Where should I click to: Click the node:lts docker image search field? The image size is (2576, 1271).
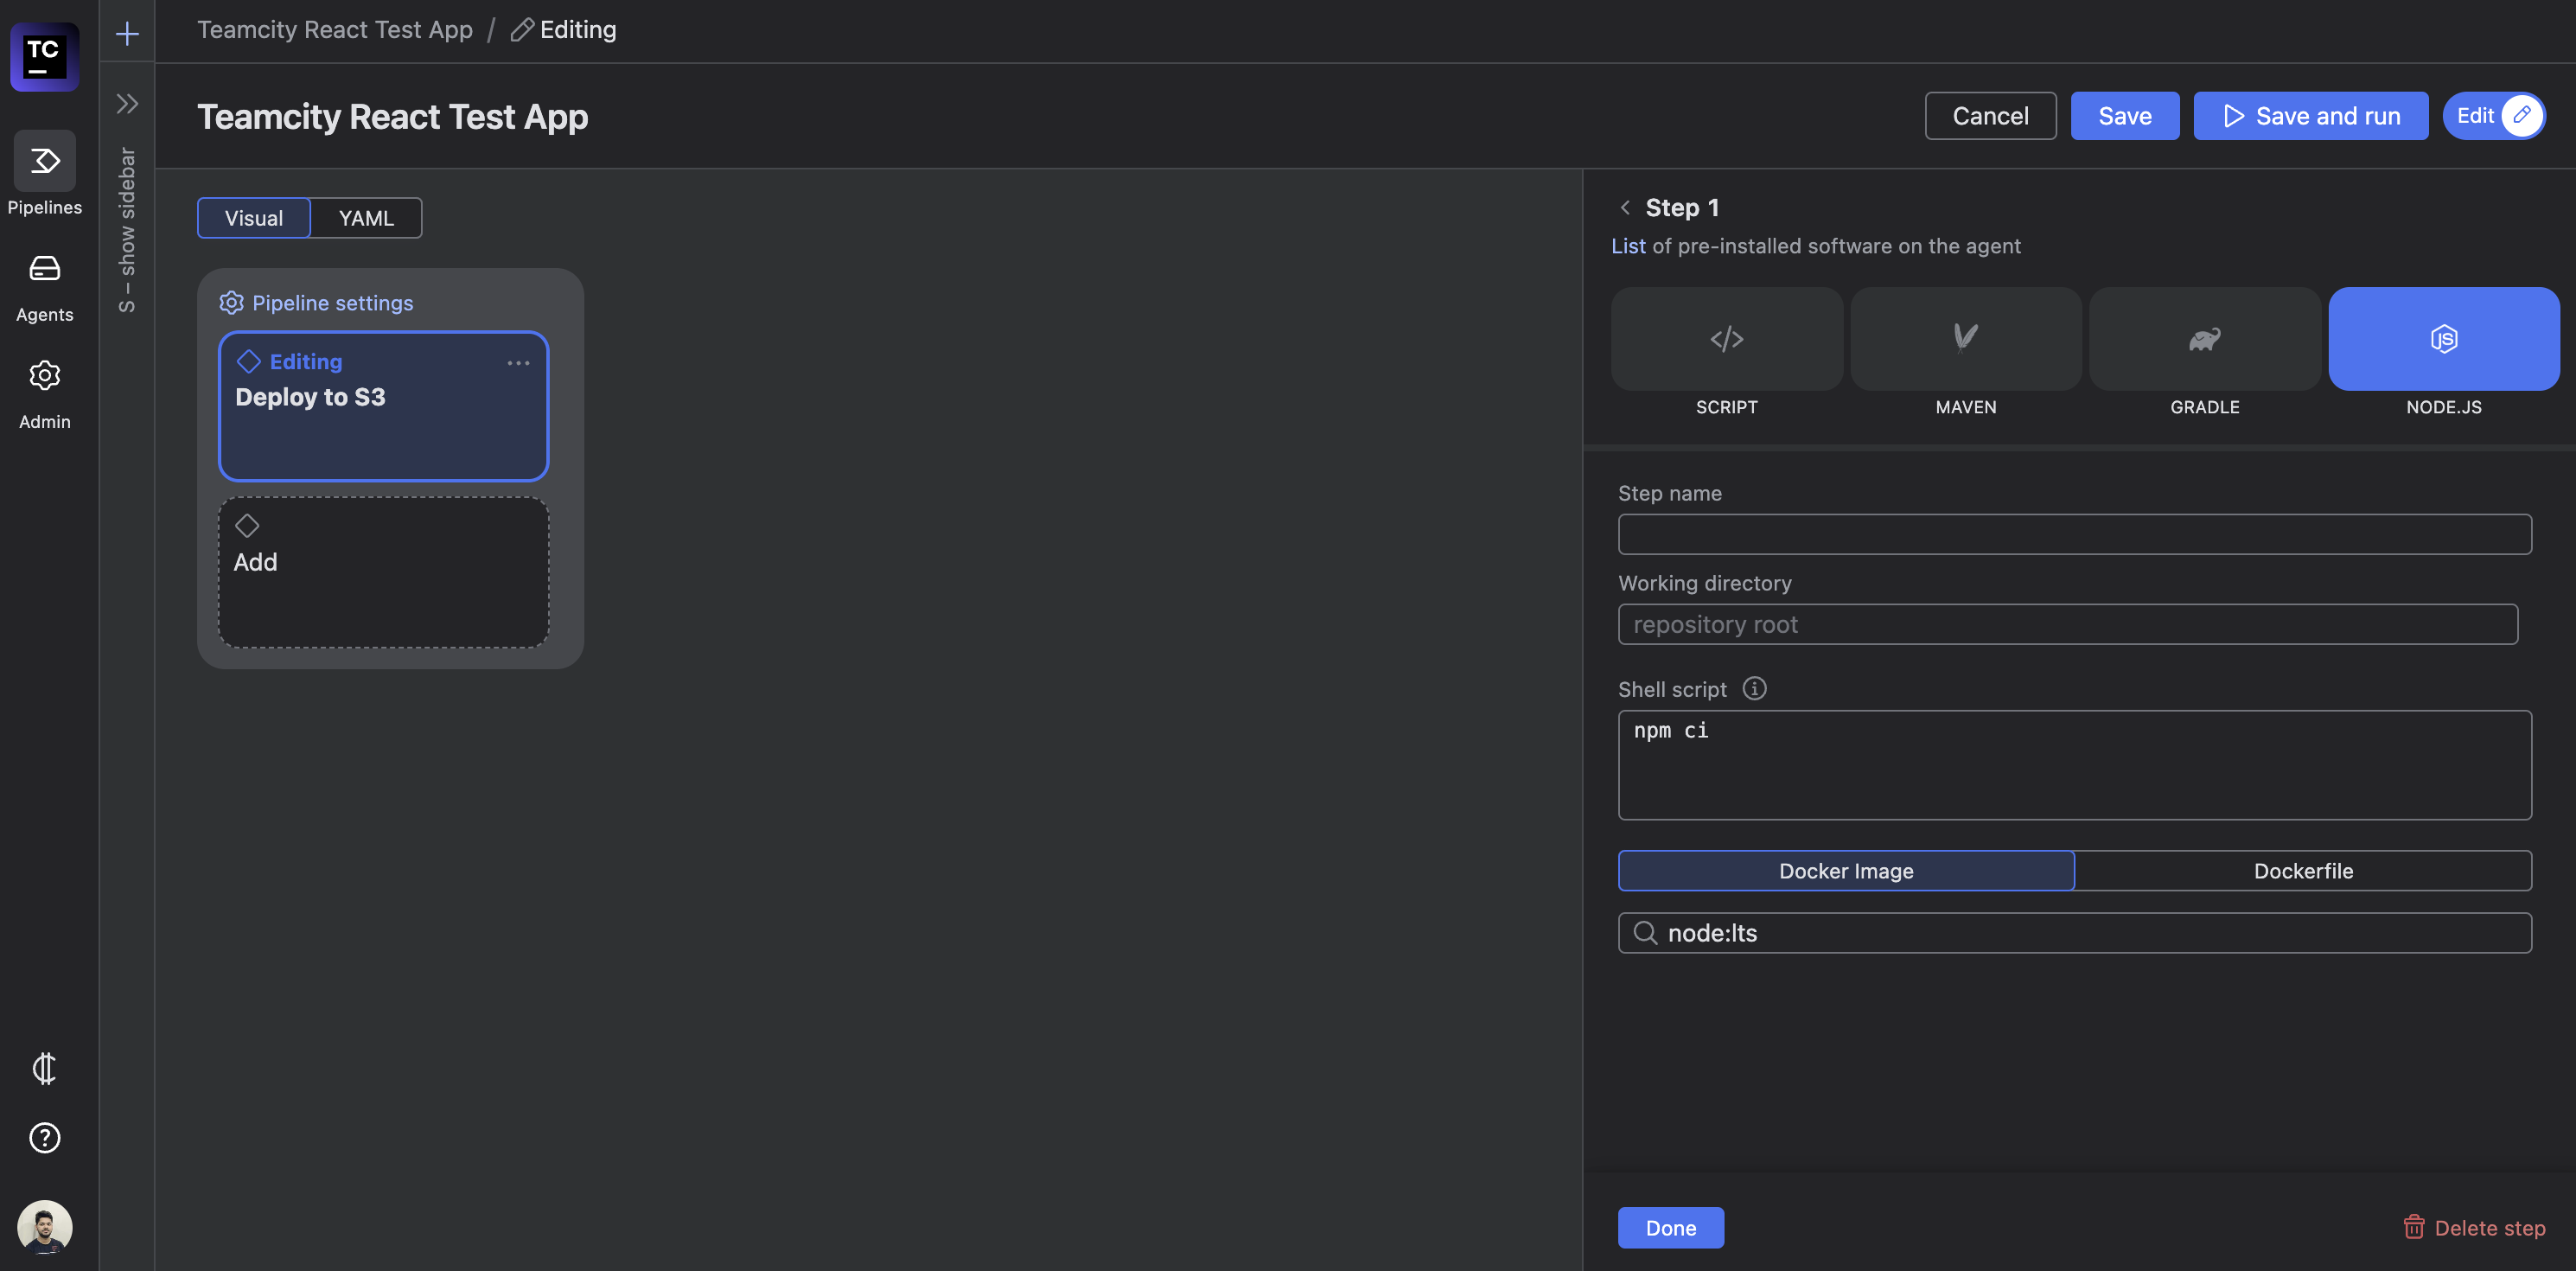click(x=2075, y=933)
